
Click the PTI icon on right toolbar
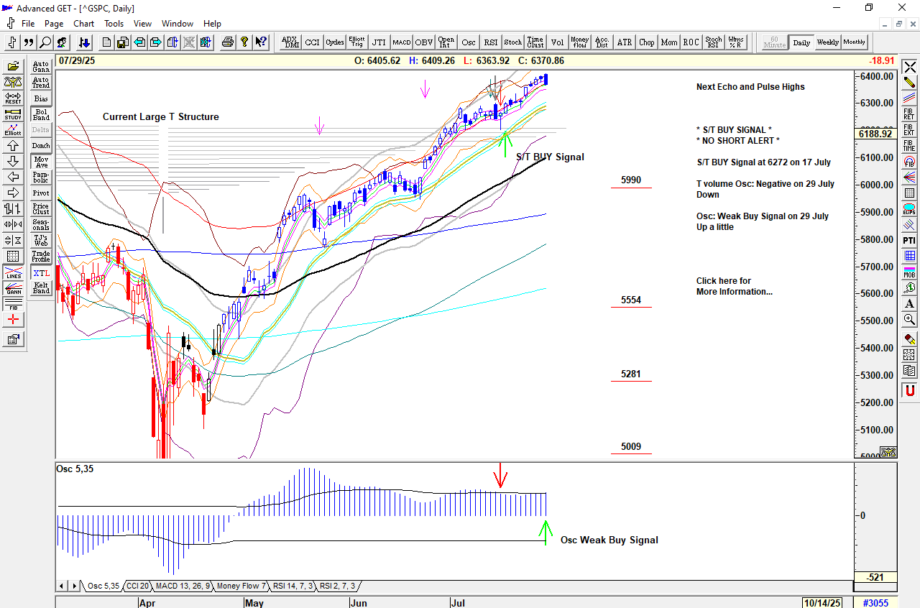click(909, 240)
